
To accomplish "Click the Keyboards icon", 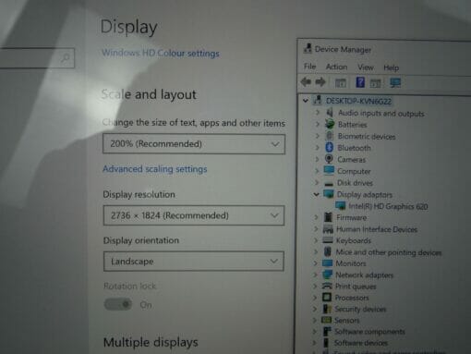I will tap(328, 240).
